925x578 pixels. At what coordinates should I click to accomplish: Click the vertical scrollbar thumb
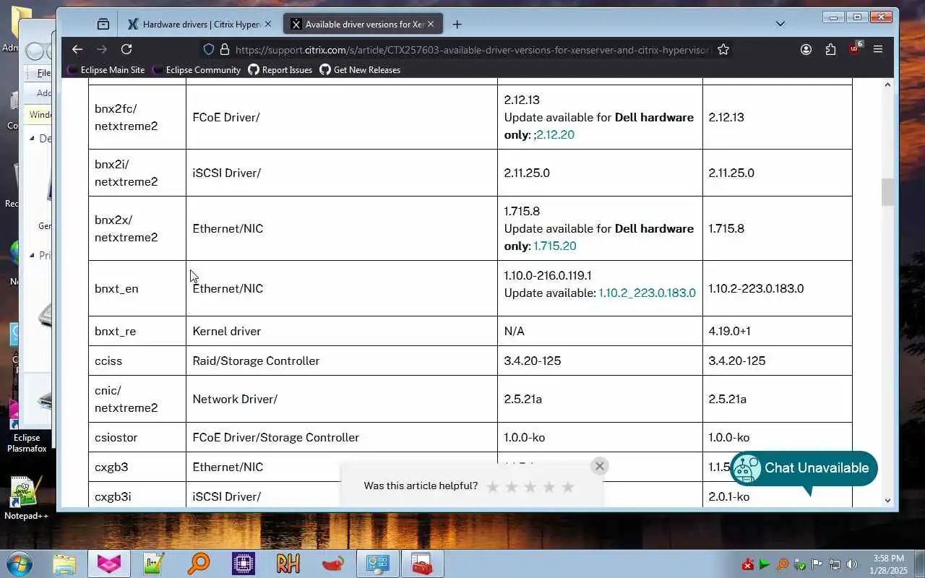[887, 192]
